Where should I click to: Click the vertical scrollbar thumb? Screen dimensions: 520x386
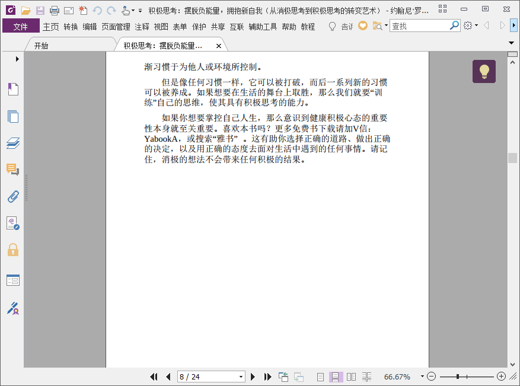(x=512, y=158)
